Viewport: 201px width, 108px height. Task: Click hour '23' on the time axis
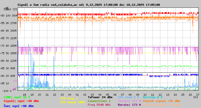[x=62, y=95]
